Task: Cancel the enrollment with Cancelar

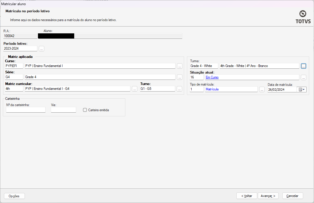Action: click(293, 196)
